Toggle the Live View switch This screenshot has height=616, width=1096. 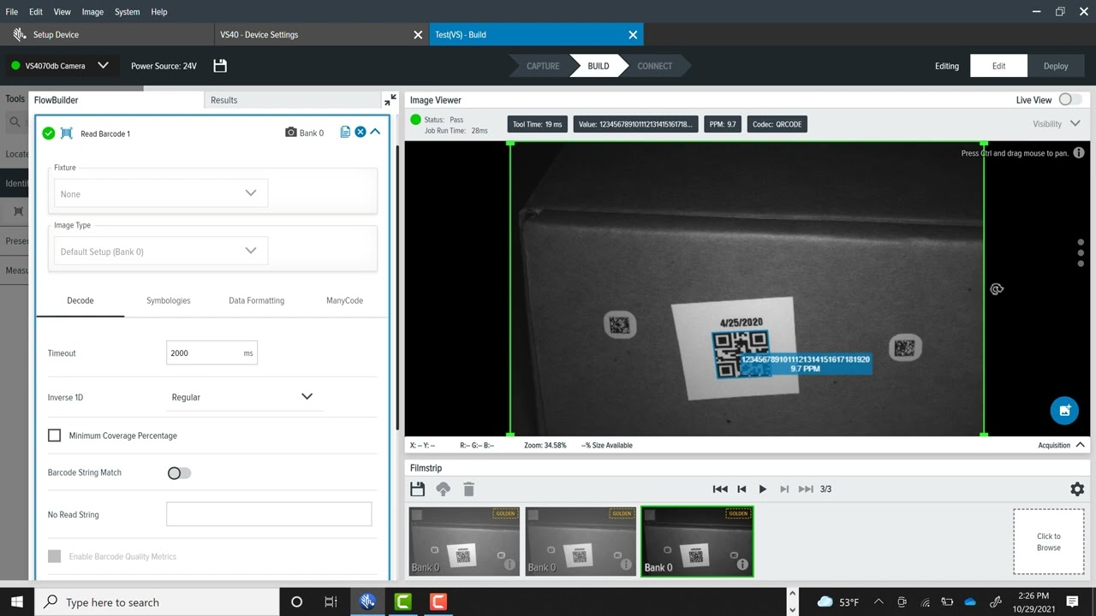(1069, 100)
